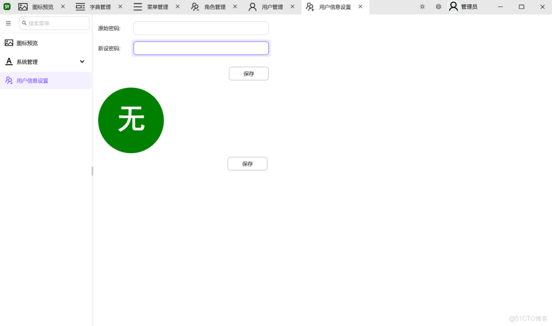Click the 图标预览 tab icon in sidebar

click(9, 42)
